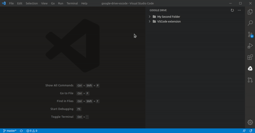Expand the VSCode extension folder chevron
255x133 pixels.
click(x=150, y=21)
